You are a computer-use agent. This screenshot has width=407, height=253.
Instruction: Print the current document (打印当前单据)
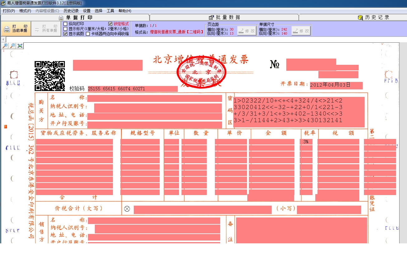pos(16,29)
